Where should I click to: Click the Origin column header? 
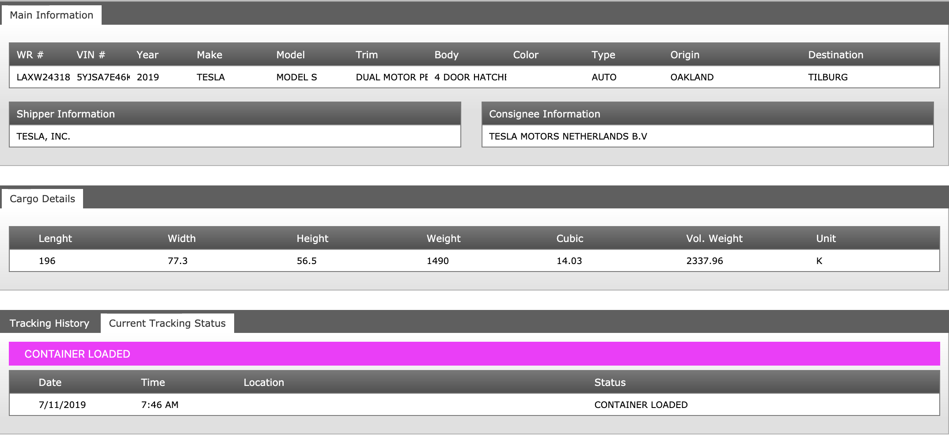(x=685, y=55)
